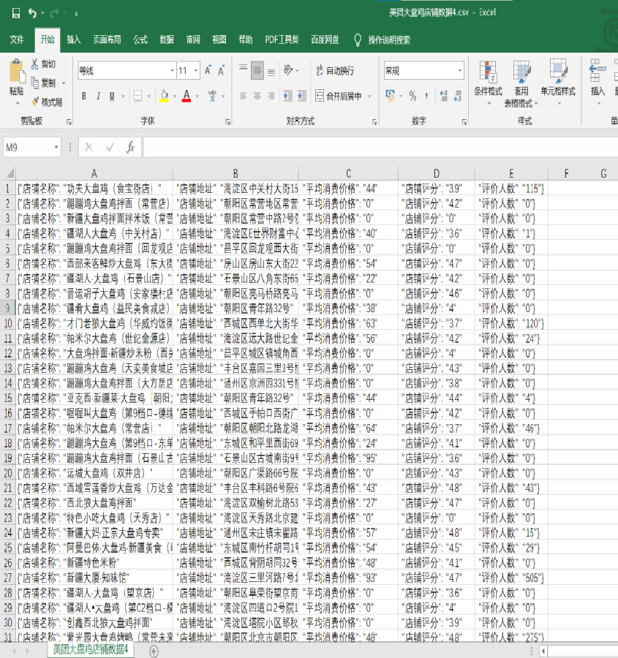Open Cell Styles gallery
This screenshot has height=658, width=618.
click(558, 82)
